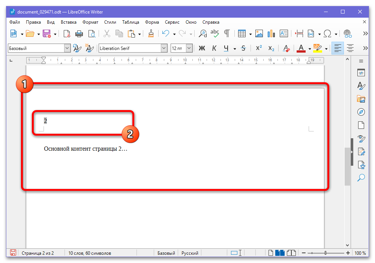
Task: Insert a text box
Action: (284, 33)
